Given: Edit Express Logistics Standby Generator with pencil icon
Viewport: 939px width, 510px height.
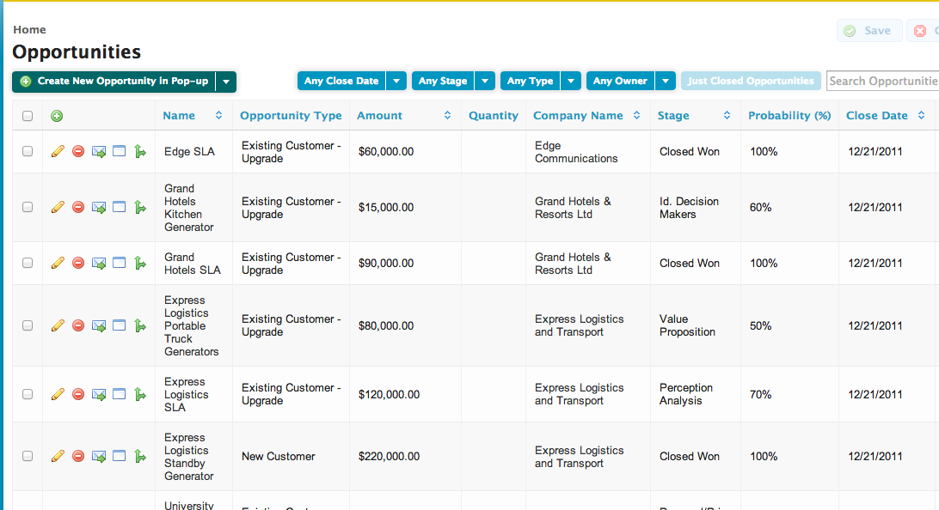Looking at the screenshot, I should click(x=58, y=456).
